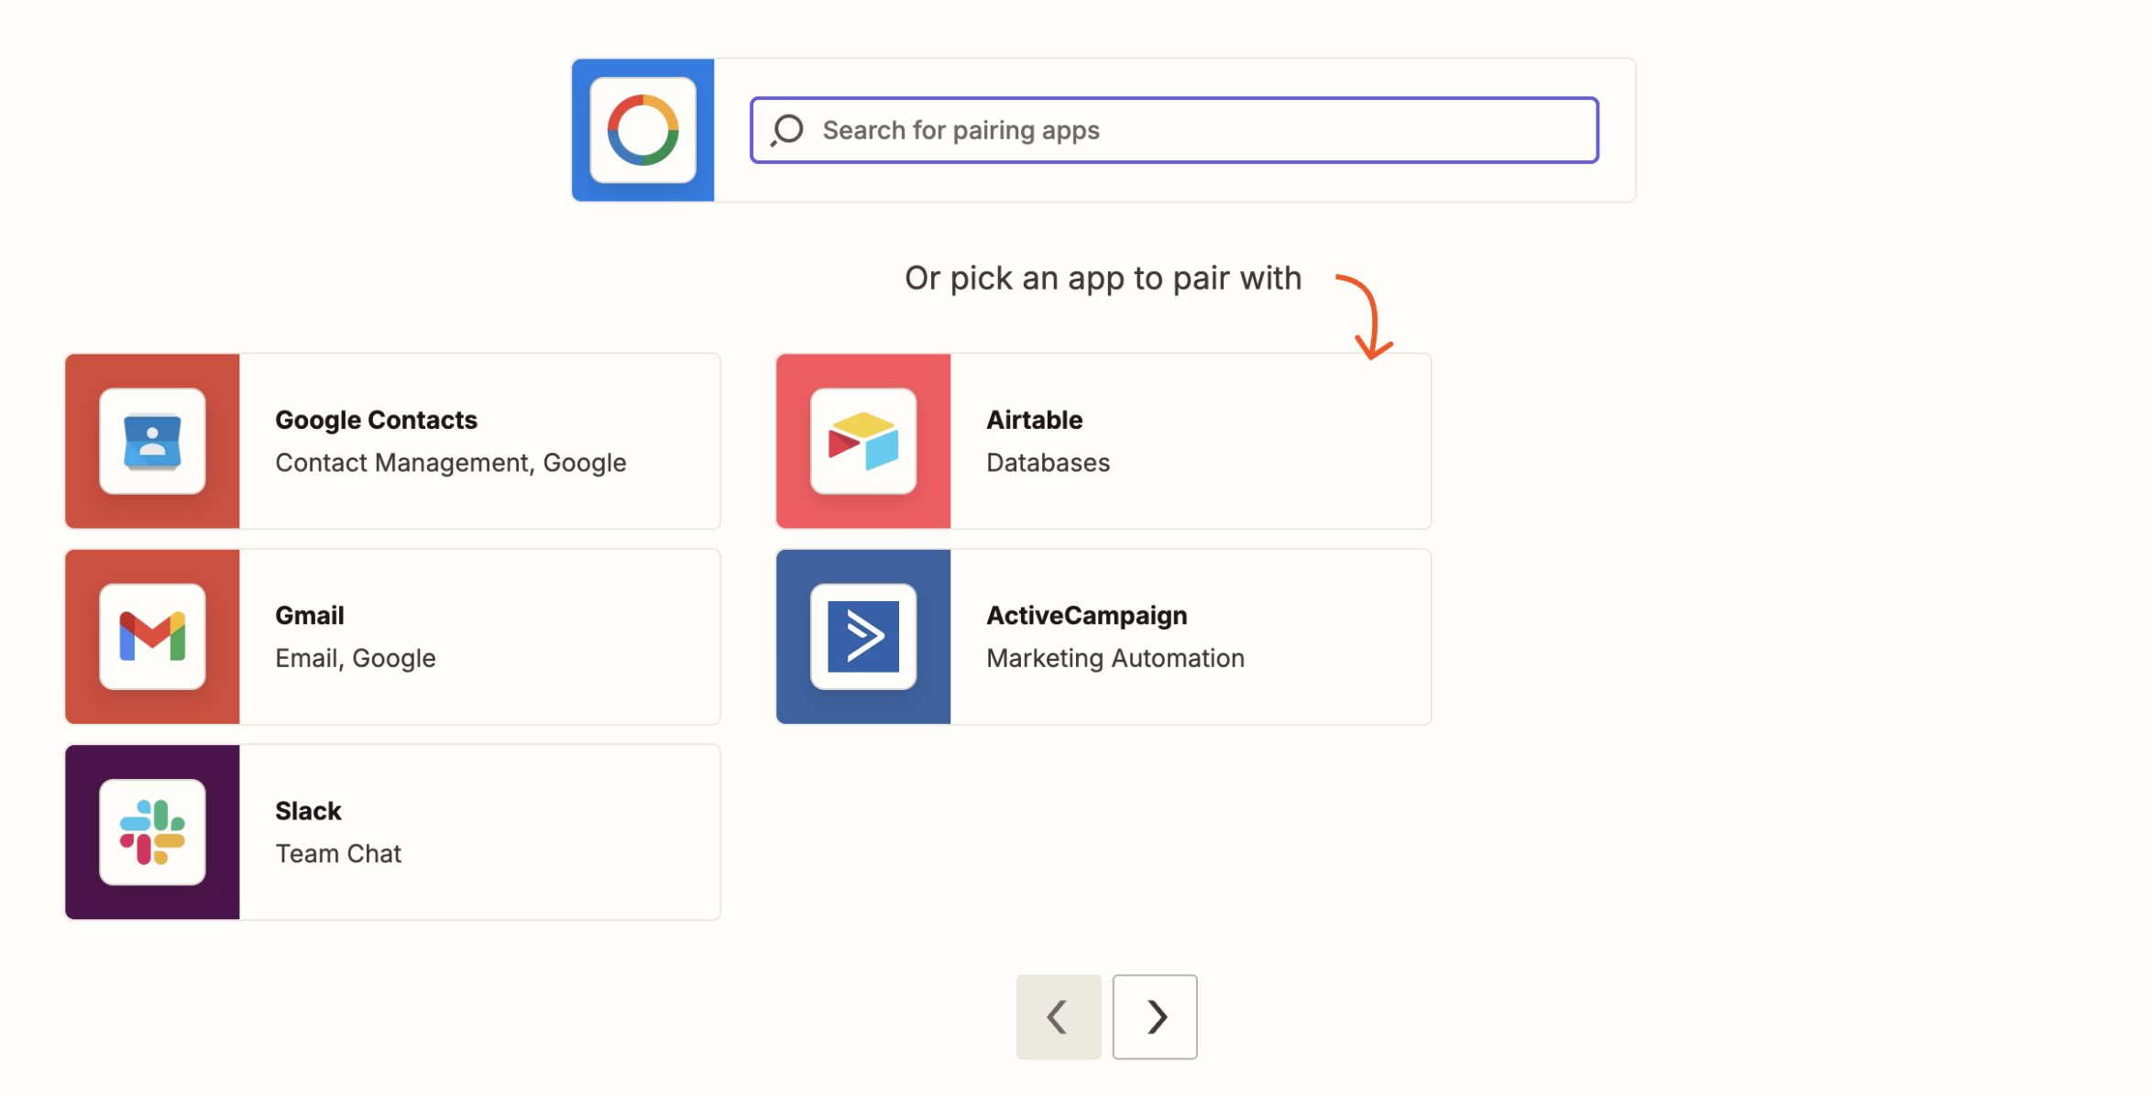Click the right pagination chevron

pos(1154,1016)
